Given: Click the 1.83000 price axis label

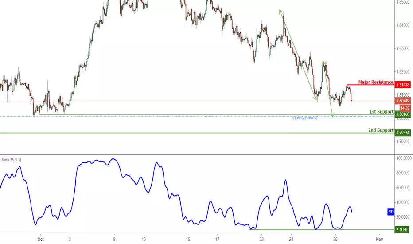Looking at the screenshot, I should pos(403,48).
